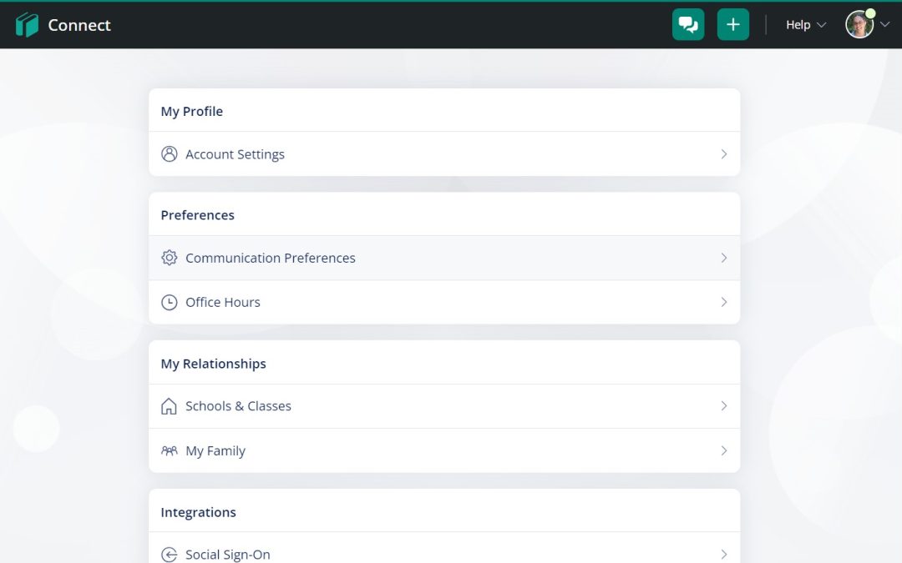
Task: Open the Social Sign-On text label
Action: [x=227, y=555]
